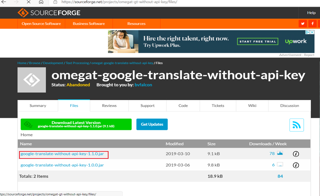Open the Resources menu
This screenshot has height=196, width=320.
click(136, 24)
